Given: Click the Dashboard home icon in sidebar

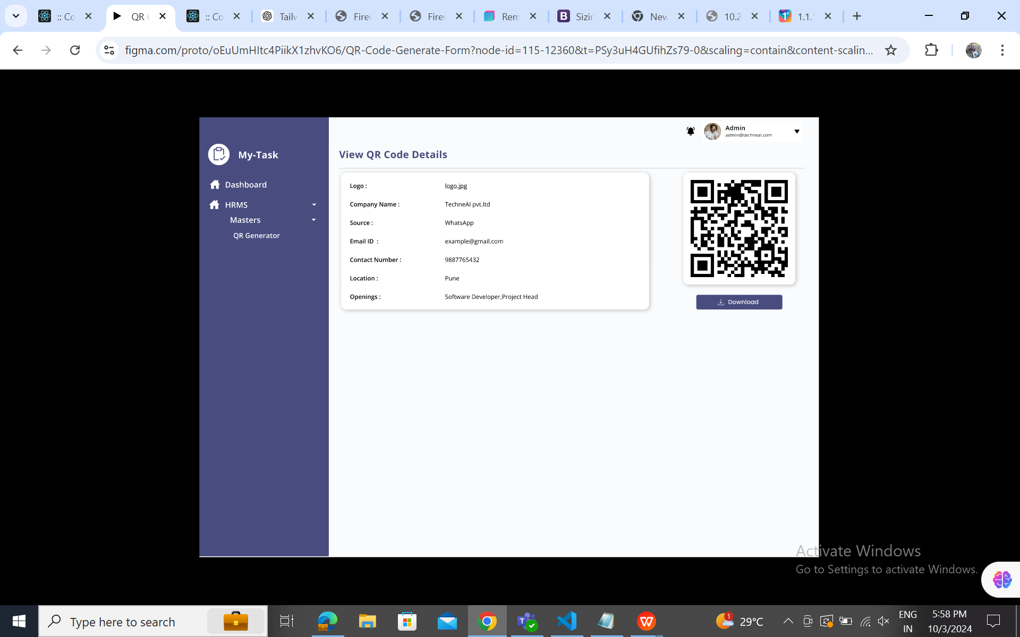Looking at the screenshot, I should 215,184.
